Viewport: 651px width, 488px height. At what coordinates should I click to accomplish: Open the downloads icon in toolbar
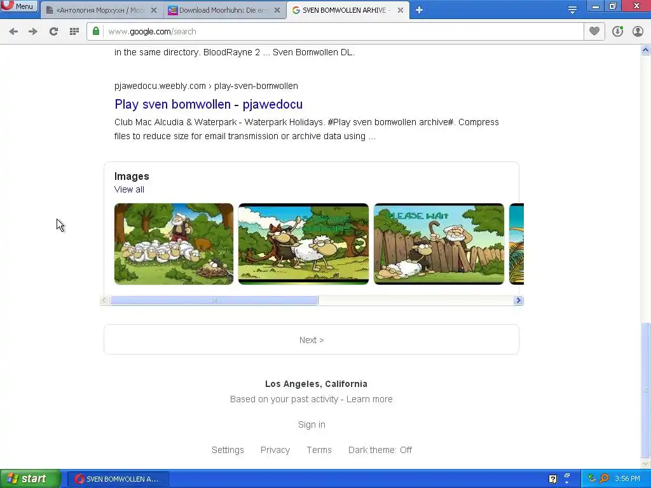(617, 32)
